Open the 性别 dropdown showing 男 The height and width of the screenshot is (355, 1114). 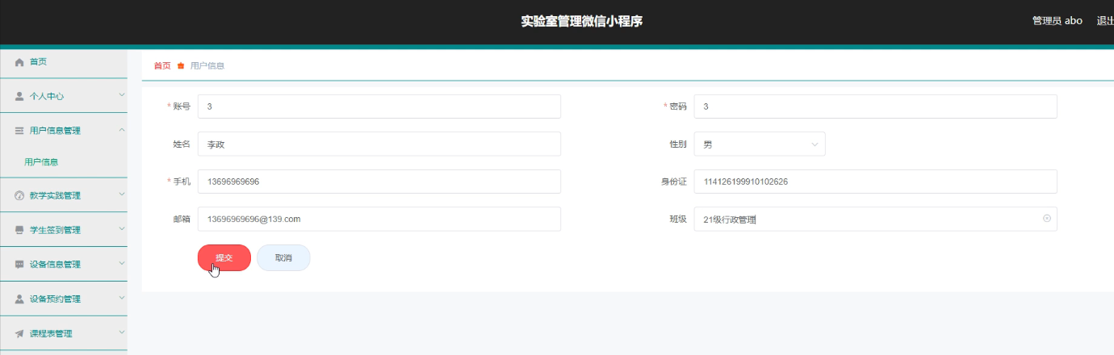point(760,144)
